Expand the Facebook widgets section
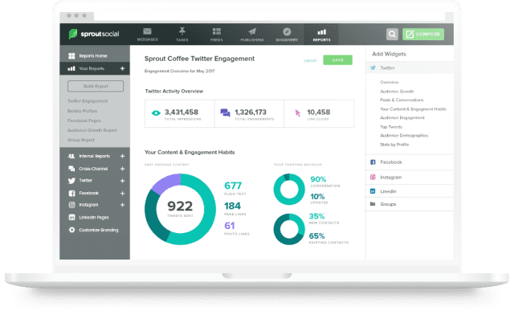Screen dimensions: 514x315 point(410,162)
